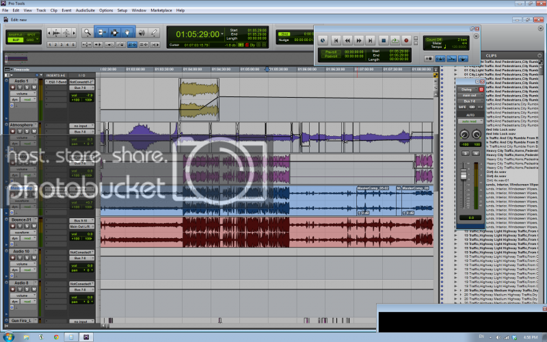547x342 pixels.
Task: Solo the Audio 1 track
Action: 27,88
